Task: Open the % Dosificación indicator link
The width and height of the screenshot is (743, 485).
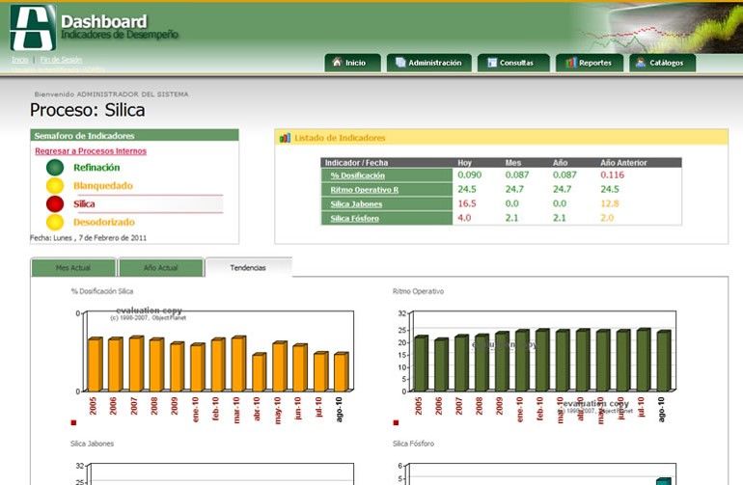Action: [357, 175]
